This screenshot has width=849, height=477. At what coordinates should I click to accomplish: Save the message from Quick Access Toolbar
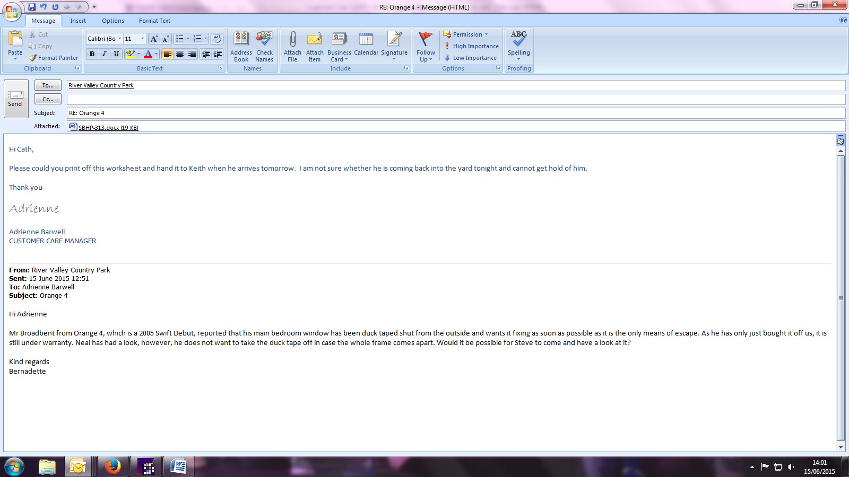point(32,7)
